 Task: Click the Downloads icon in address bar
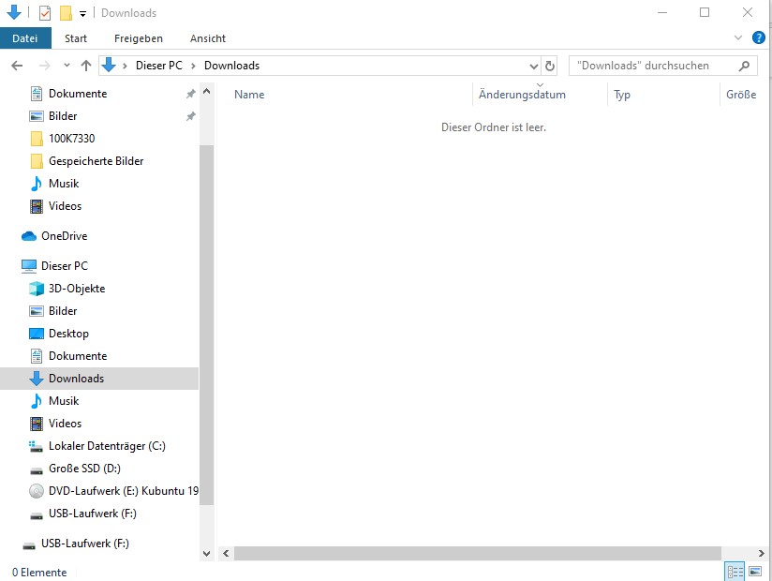coord(109,65)
